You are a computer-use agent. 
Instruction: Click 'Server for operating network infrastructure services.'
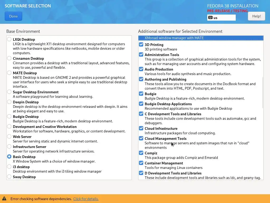54,151
